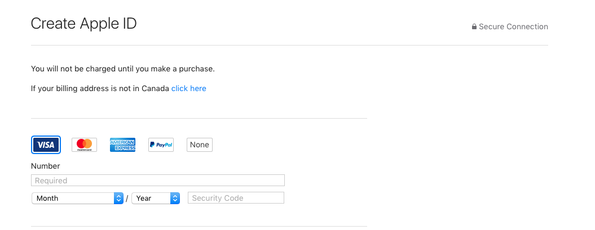Click the Number field label
Screen dimensions: 595x230
(x=46, y=166)
